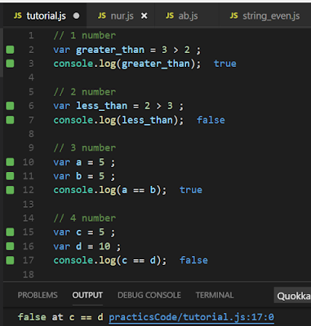Click Quokka green marker on line 15
This screenshot has height=326, width=311.
click(x=10, y=232)
